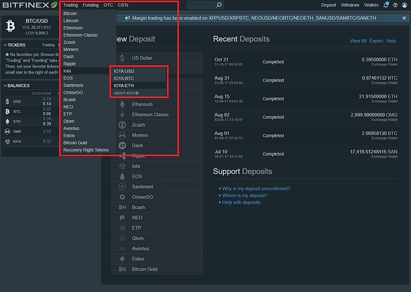Select Bitcoin in Trading dropdown
This screenshot has height=292, width=411.
(70, 14)
